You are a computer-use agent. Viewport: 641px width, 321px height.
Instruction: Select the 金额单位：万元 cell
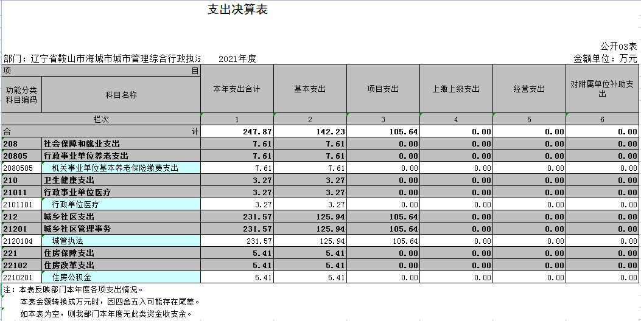click(606, 58)
